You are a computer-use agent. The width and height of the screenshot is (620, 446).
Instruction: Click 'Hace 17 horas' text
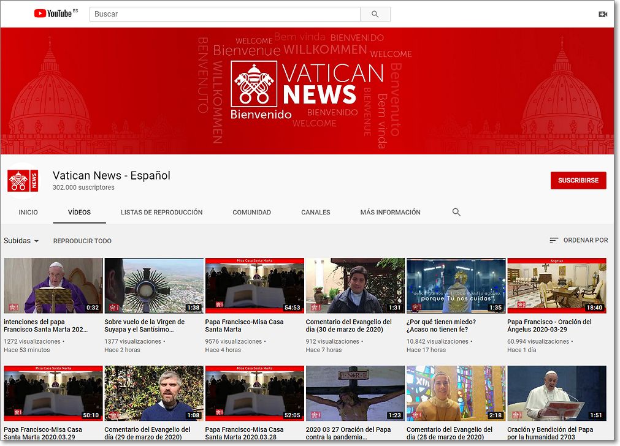426,350
